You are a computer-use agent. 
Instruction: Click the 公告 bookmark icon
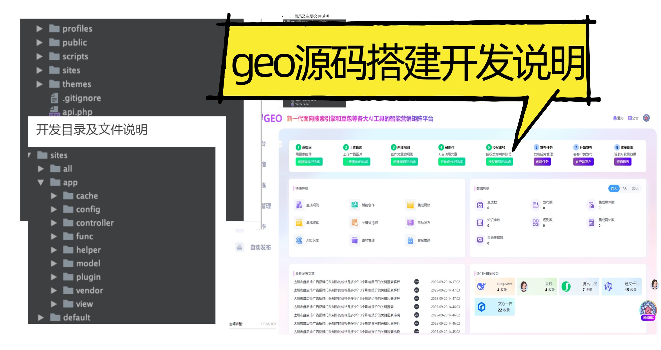(630, 118)
